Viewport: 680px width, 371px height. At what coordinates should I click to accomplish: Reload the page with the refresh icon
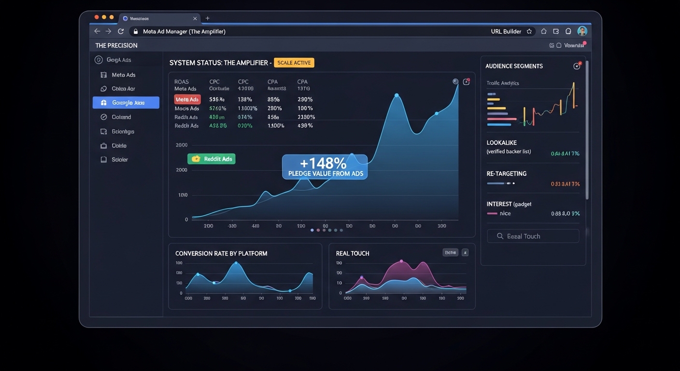(121, 31)
